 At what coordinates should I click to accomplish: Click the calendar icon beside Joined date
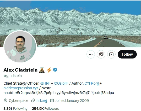pyautogui.click(x=52, y=101)
